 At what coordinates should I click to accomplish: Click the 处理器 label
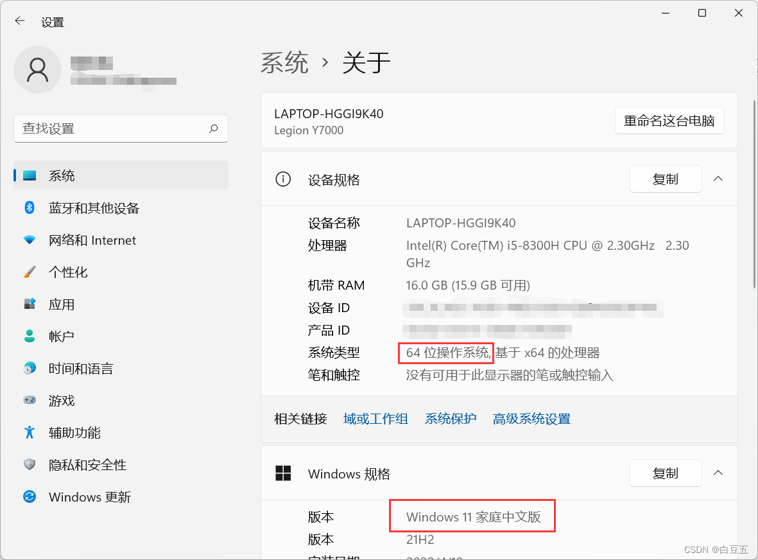(327, 246)
